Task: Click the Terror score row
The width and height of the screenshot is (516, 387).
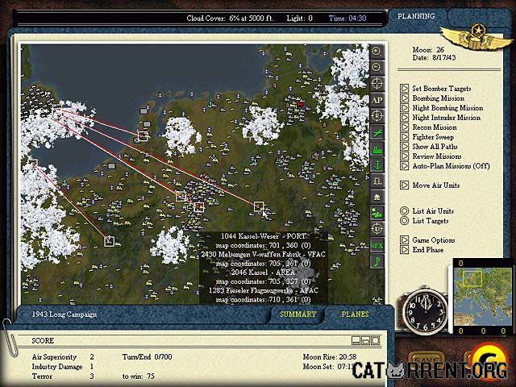Action: [63, 377]
